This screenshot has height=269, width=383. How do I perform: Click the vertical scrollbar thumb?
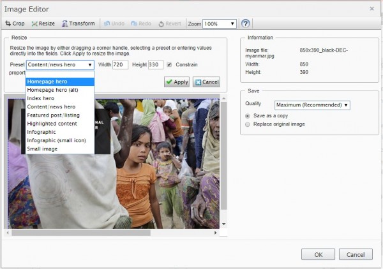pyautogui.click(x=224, y=156)
